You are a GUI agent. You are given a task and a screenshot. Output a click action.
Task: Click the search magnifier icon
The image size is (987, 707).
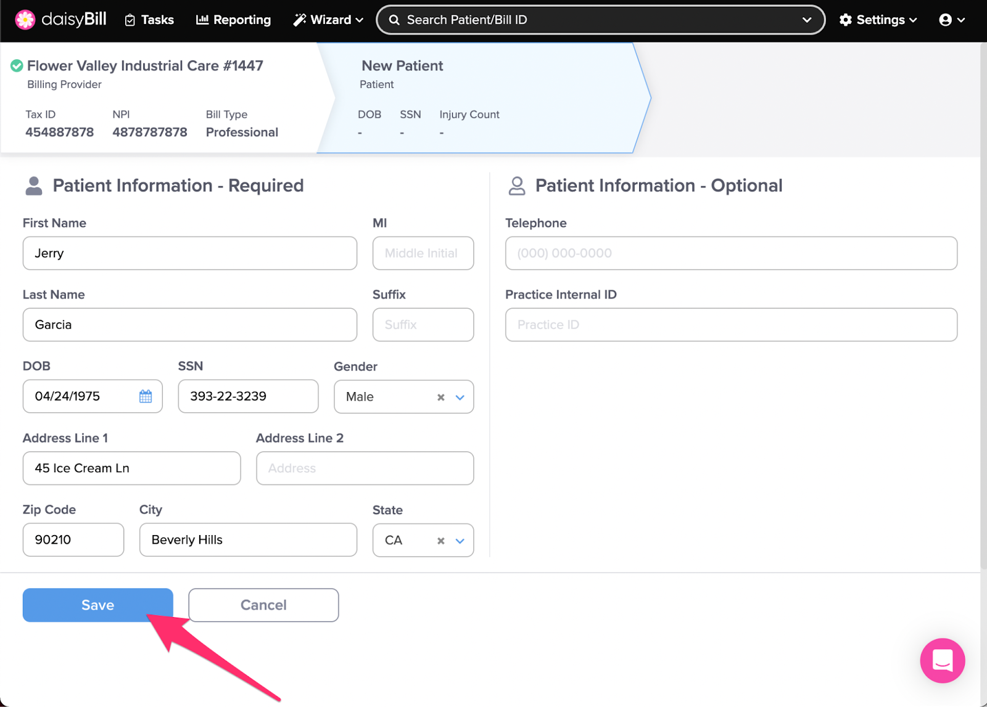[x=394, y=20]
